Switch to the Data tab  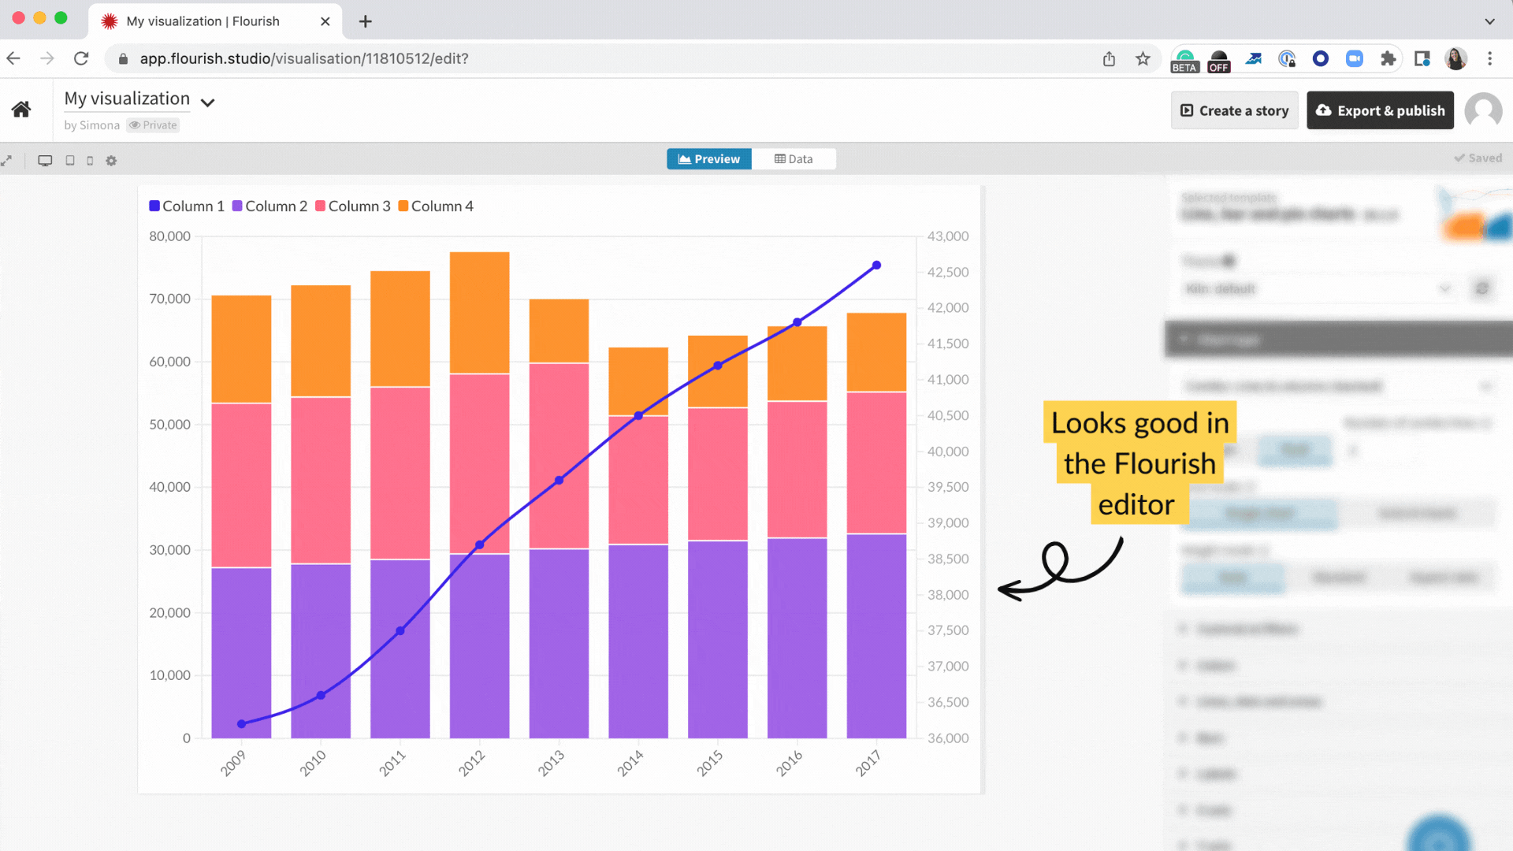click(x=794, y=159)
